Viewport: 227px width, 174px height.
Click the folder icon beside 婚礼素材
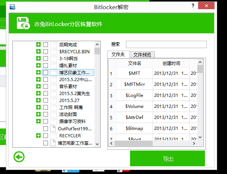click(x=53, y=65)
